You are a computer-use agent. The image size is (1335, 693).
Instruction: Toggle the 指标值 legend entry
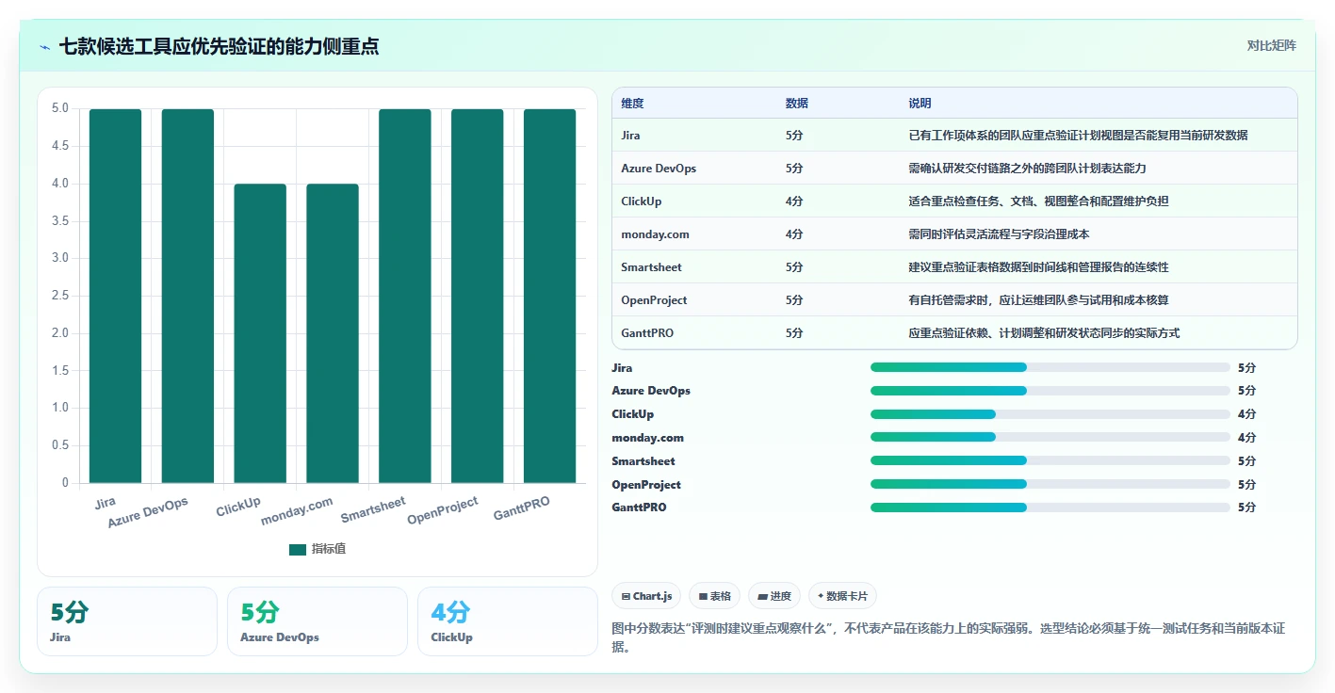317,549
